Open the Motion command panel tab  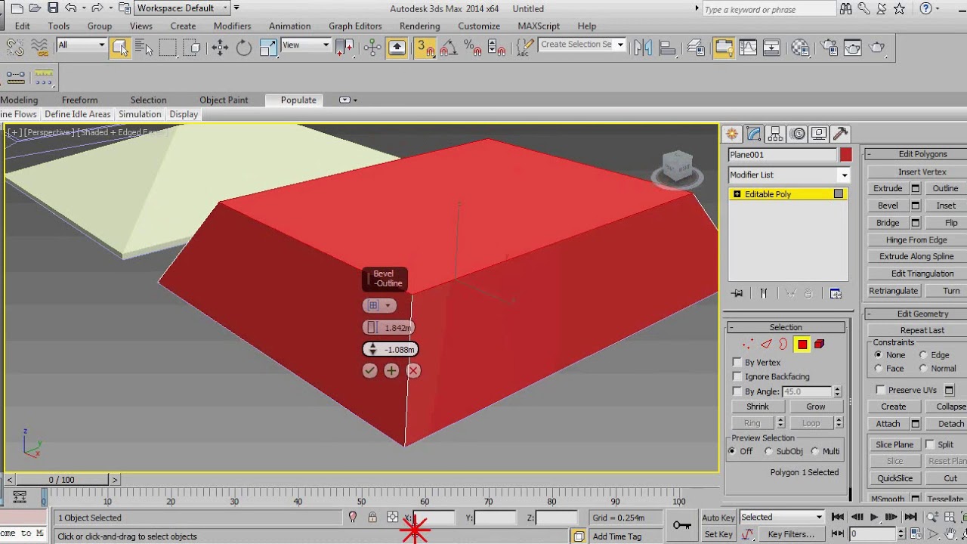click(x=798, y=134)
